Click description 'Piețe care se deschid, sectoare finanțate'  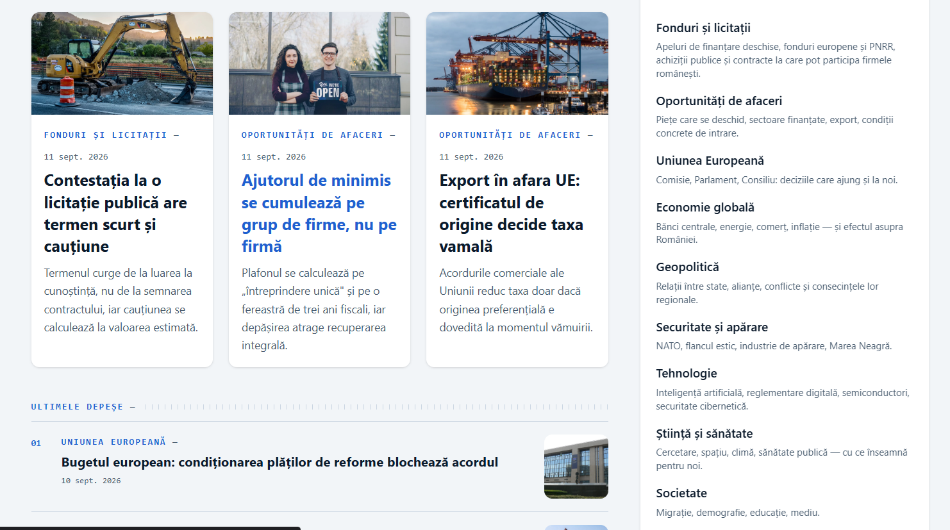pyautogui.click(x=774, y=126)
